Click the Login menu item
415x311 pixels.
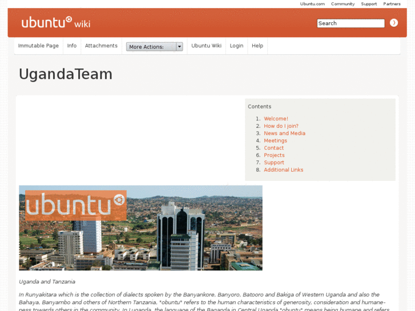pyautogui.click(x=236, y=46)
